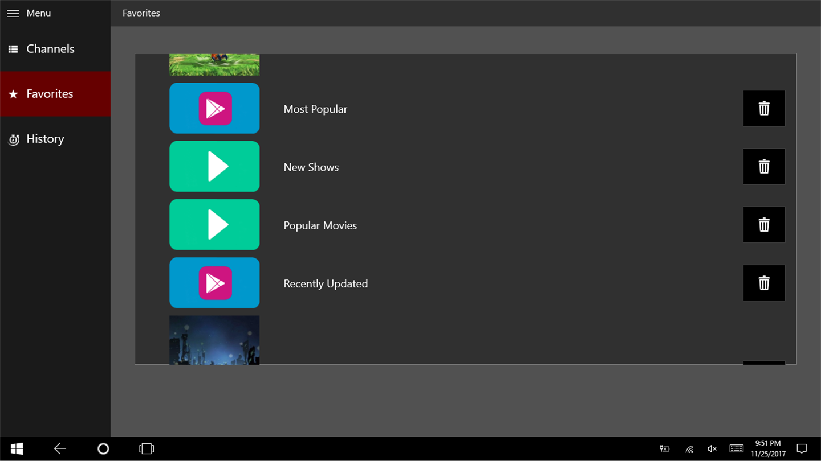The image size is (821, 461).
Task: Select Favorites in the sidebar
Action: (x=55, y=94)
